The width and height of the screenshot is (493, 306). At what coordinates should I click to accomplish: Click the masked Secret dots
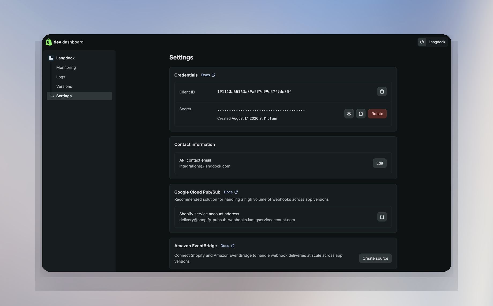[261, 110]
